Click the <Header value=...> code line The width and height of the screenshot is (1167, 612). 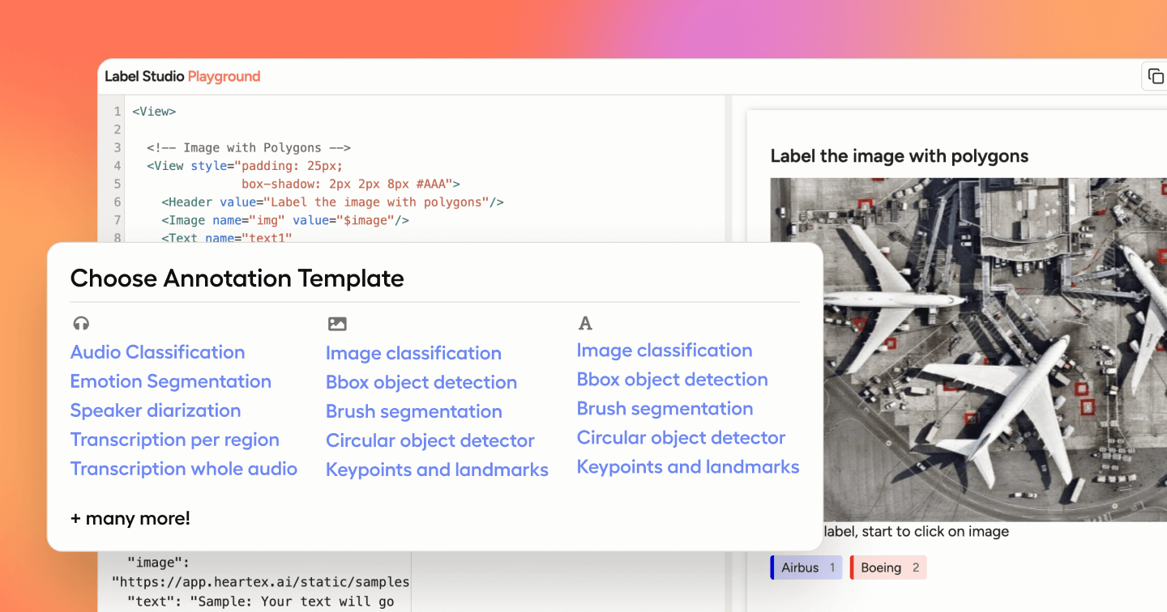(x=332, y=202)
